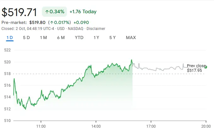Show the 1M price history

coord(44,38)
